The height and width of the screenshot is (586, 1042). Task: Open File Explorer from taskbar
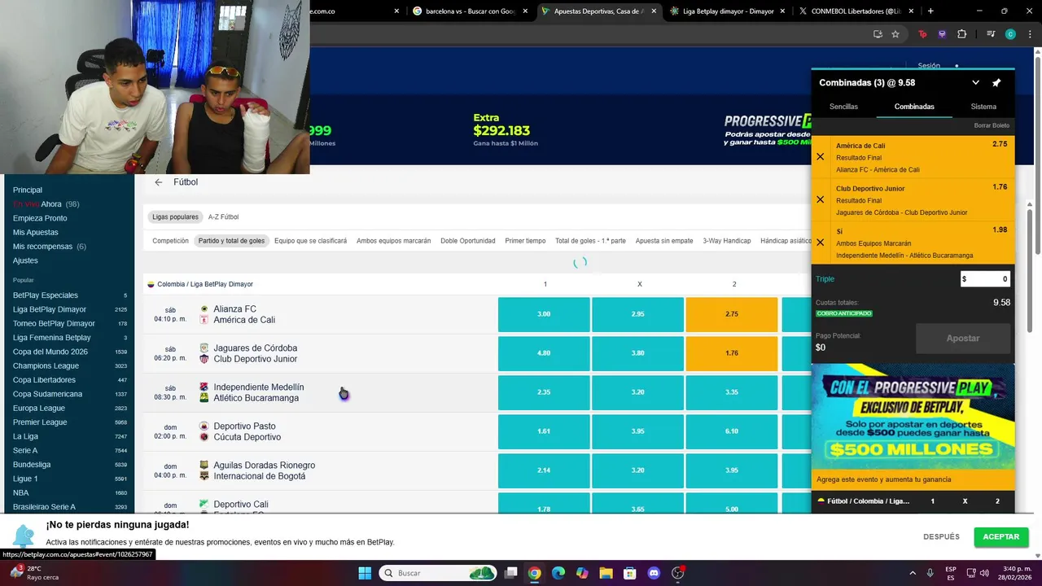click(x=606, y=573)
